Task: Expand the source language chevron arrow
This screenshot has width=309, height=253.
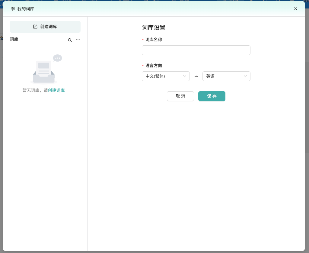Action: point(185,76)
